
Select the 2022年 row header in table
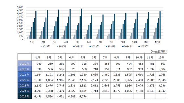click(25, 80)
